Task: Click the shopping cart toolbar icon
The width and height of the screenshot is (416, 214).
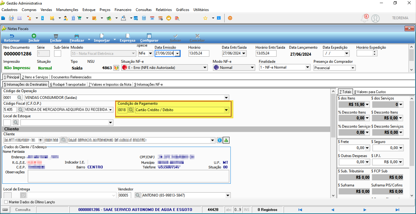Action: click(x=79, y=18)
